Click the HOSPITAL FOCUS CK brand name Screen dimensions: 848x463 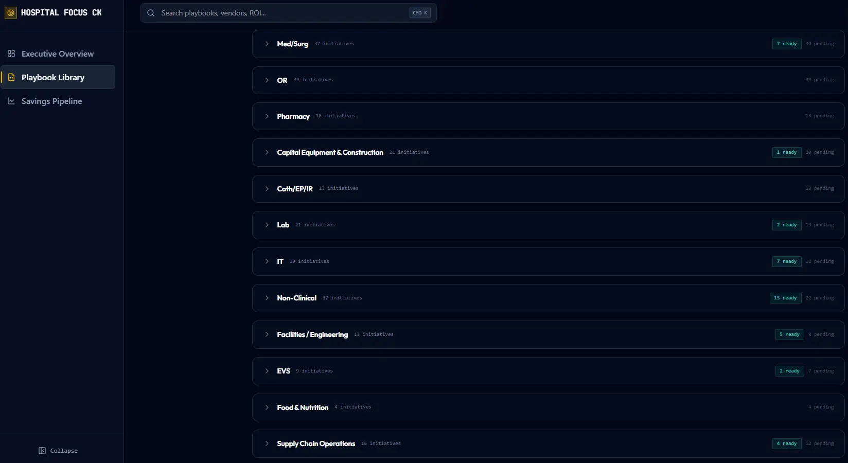[x=61, y=13]
